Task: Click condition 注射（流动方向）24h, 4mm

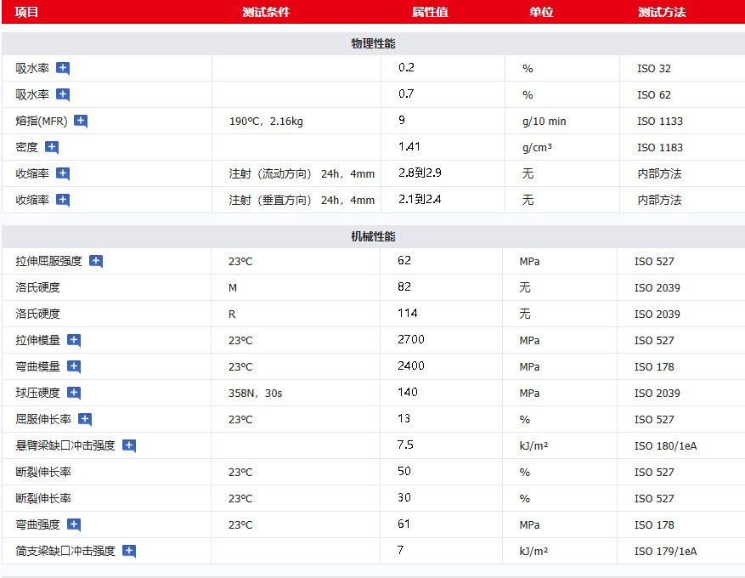Action: coord(302,174)
